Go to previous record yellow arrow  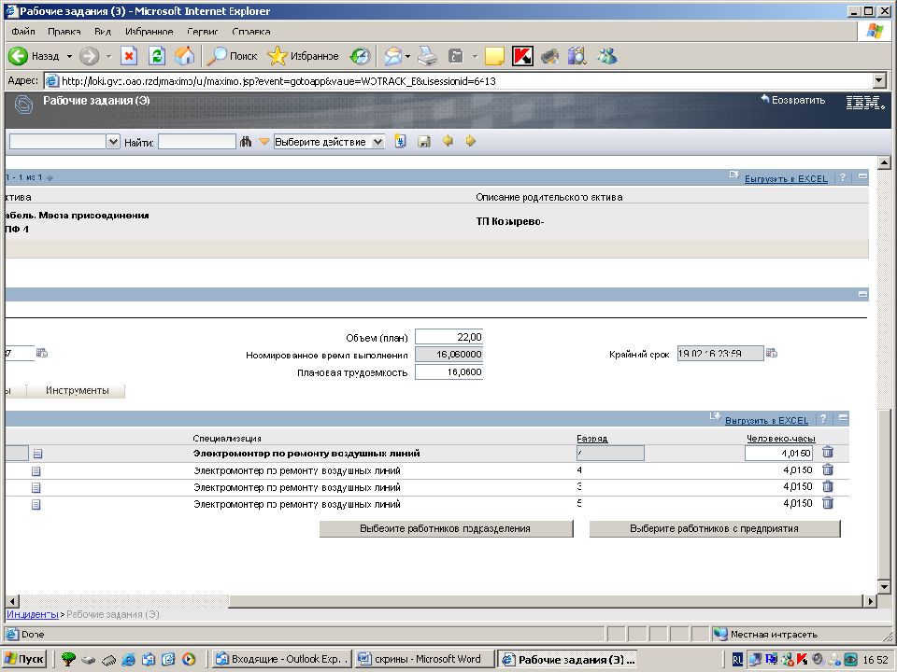(448, 141)
